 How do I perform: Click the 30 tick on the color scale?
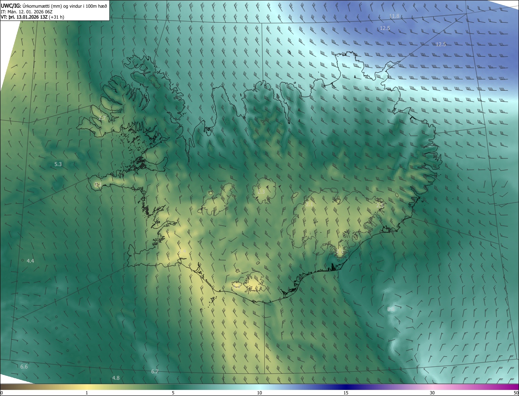coord(432,393)
